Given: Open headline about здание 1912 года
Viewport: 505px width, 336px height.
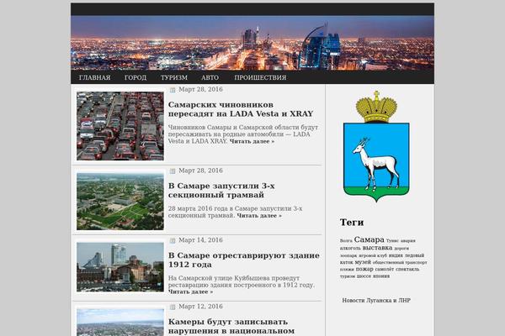Looking at the screenshot, I should click(x=244, y=260).
